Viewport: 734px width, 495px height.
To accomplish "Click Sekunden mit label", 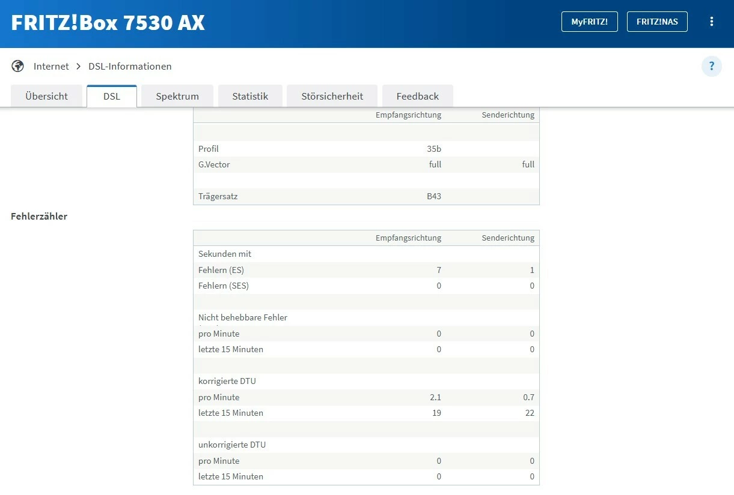I will point(225,254).
